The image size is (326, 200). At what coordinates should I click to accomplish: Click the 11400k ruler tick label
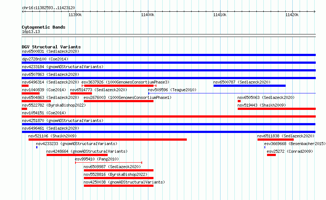click(x=148, y=15)
